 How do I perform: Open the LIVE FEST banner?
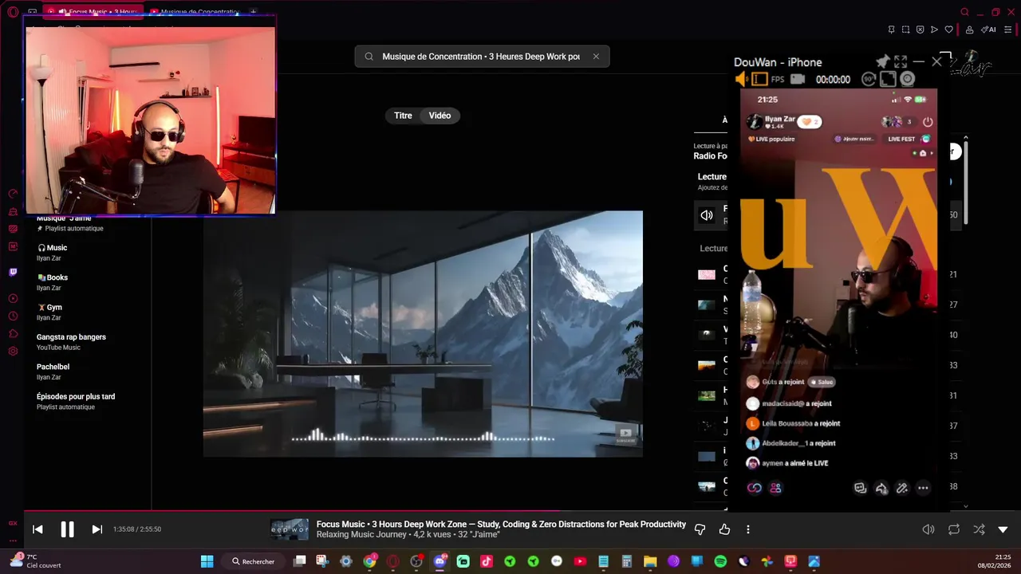(x=909, y=139)
